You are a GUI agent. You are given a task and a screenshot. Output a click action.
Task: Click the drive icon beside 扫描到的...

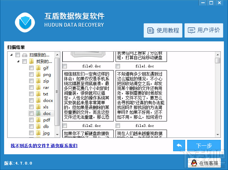(25, 55)
